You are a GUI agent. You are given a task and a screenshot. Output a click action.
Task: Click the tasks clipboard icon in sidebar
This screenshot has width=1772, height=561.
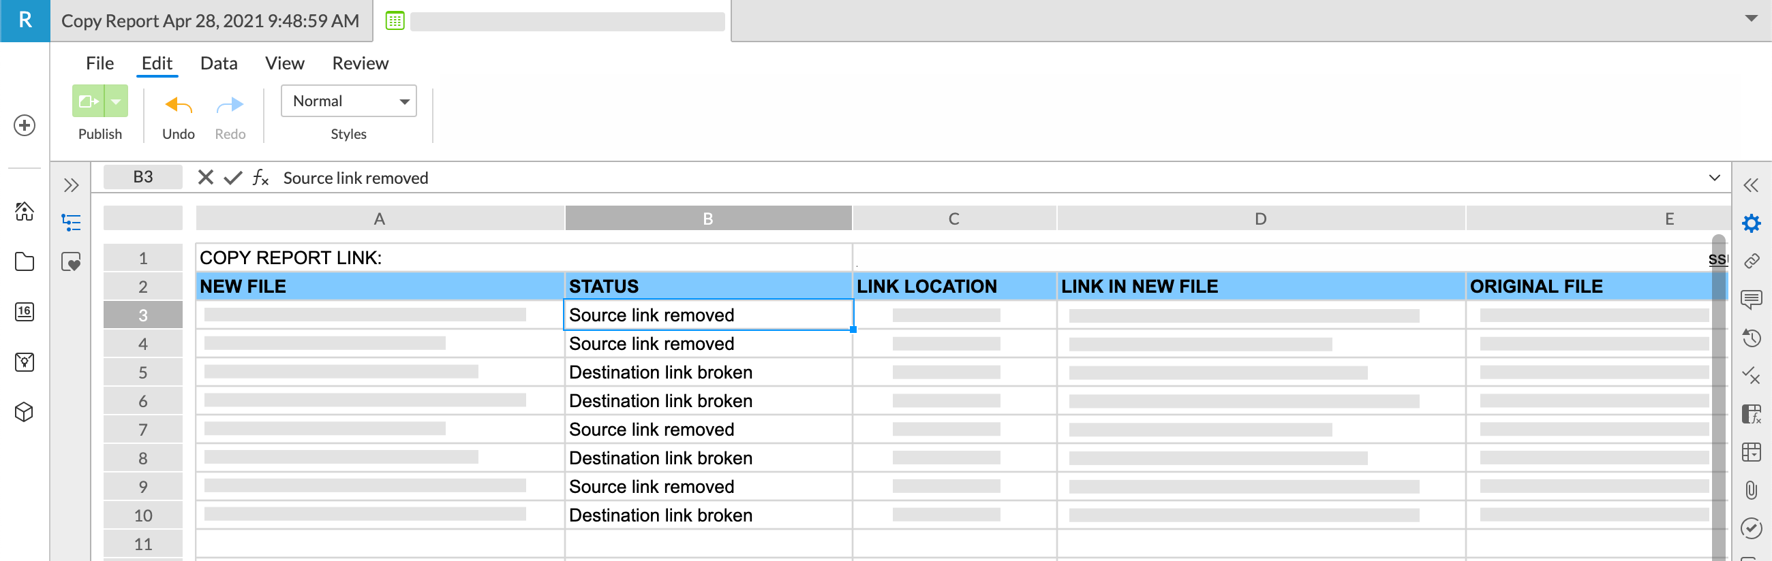(25, 362)
